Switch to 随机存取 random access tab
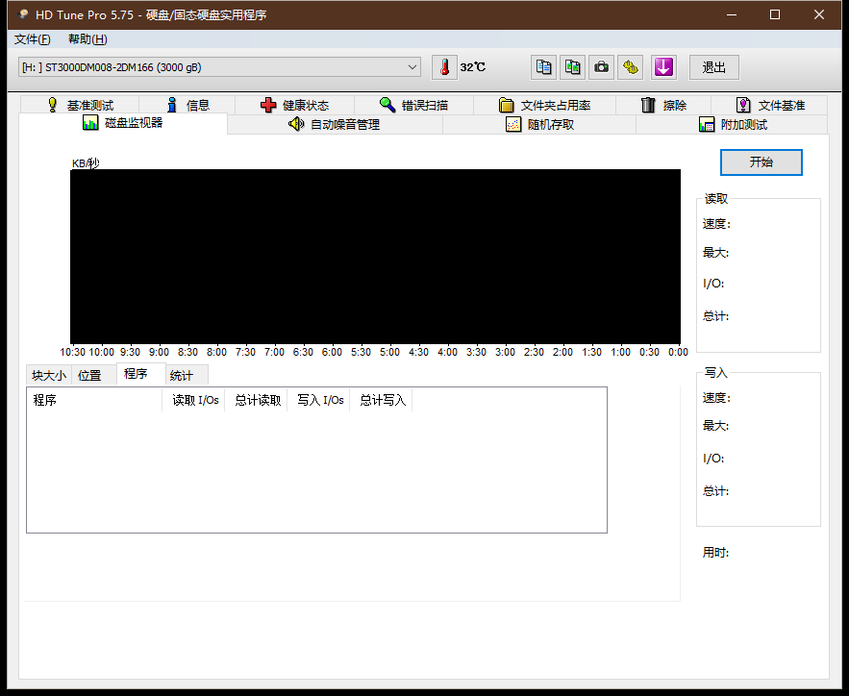This screenshot has height=696, width=849. 539,124
